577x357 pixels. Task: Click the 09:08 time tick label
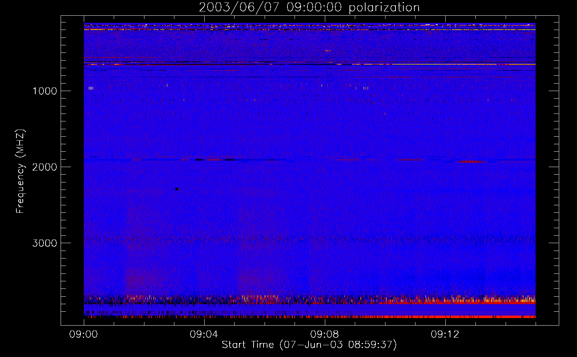[x=325, y=335]
